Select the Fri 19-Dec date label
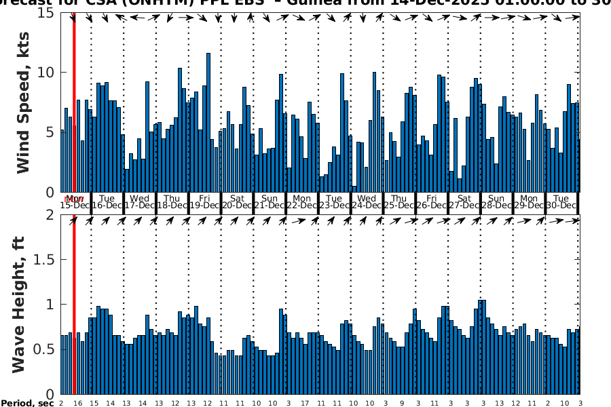611x407 pixels. click(x=204, y=201)
